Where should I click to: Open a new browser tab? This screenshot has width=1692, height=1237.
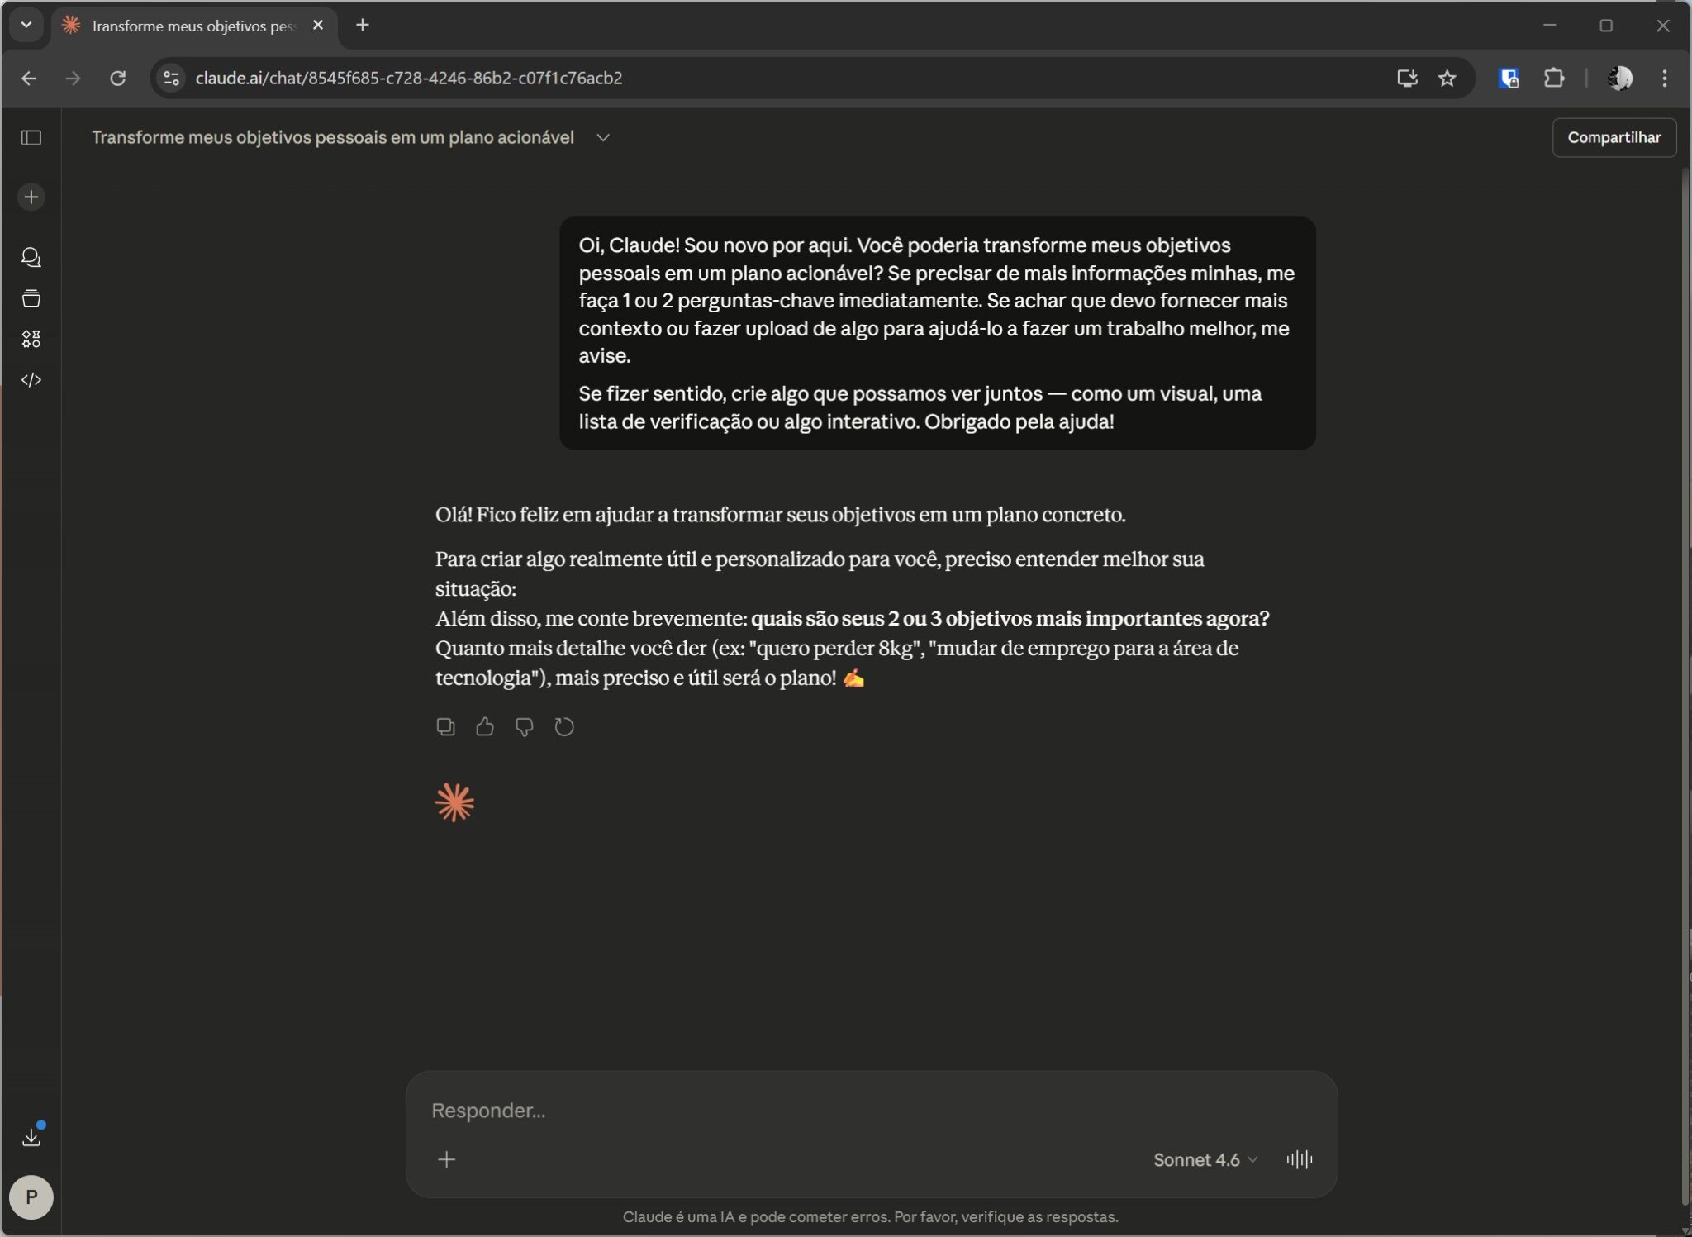(363, 26)
